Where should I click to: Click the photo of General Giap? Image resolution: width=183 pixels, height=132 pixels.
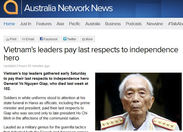coord(138,101)
